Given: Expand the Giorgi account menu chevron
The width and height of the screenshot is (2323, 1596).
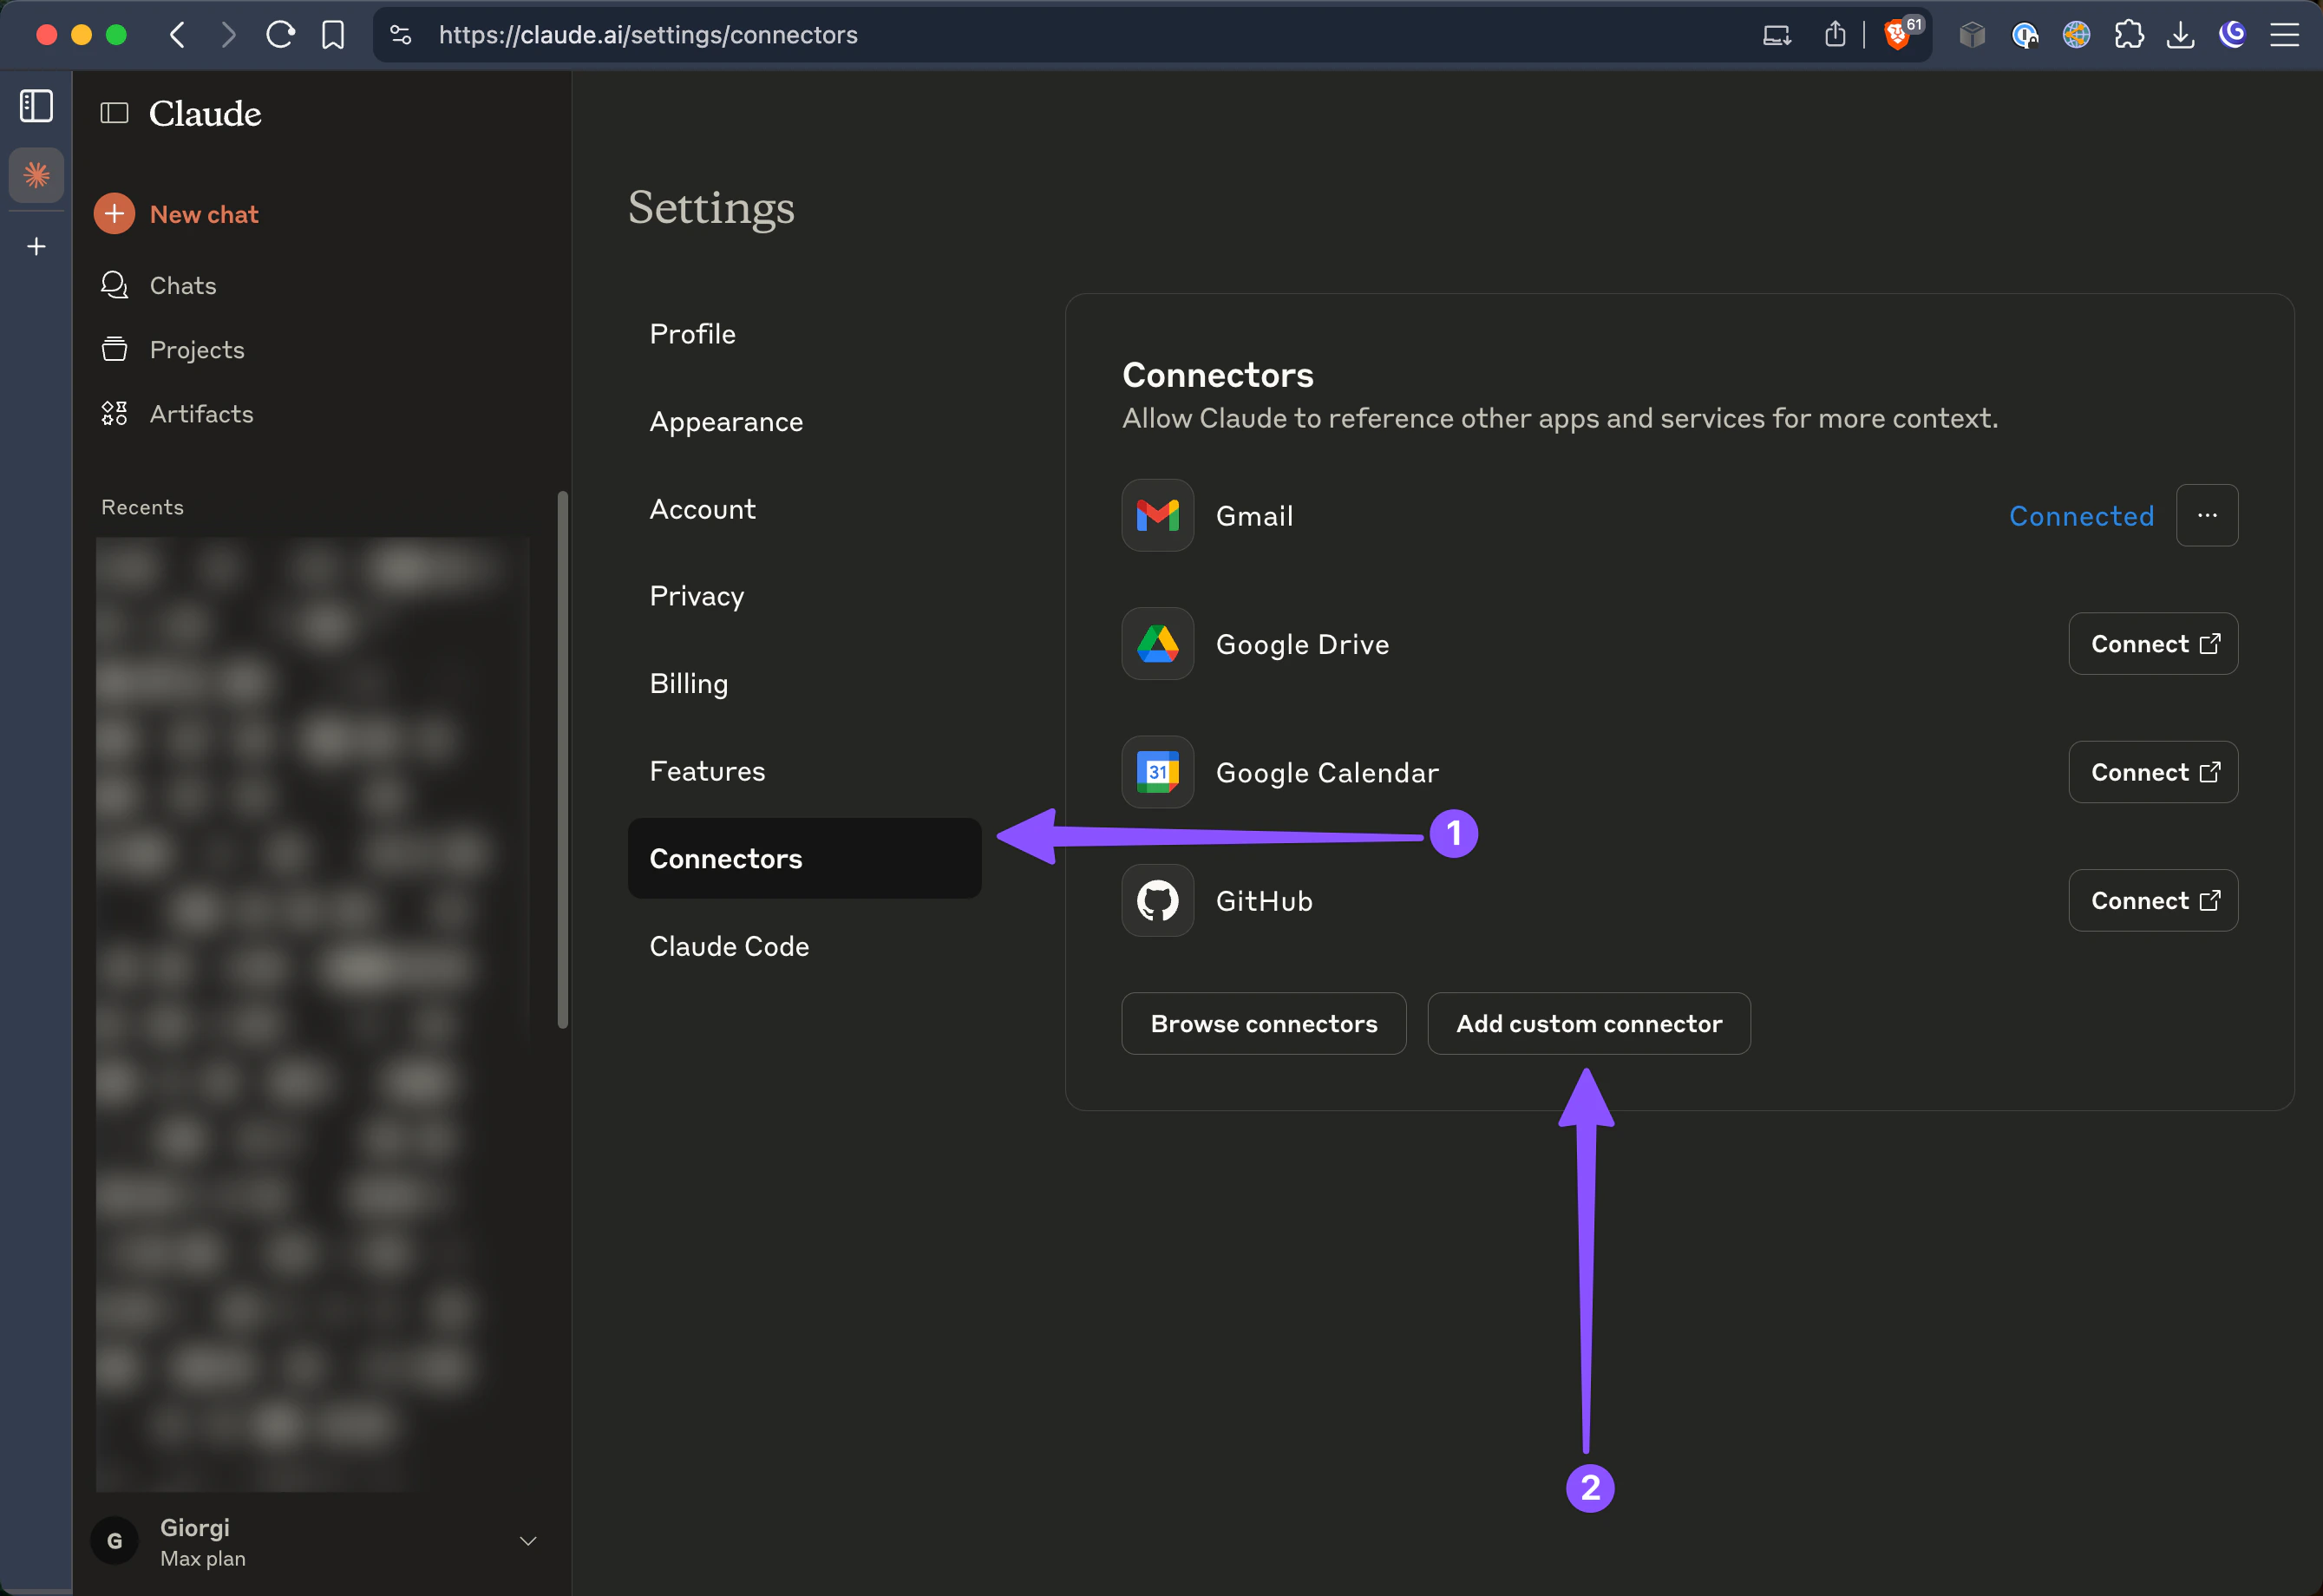Looking at the screenshot, I should click(x=528, y=1541).
